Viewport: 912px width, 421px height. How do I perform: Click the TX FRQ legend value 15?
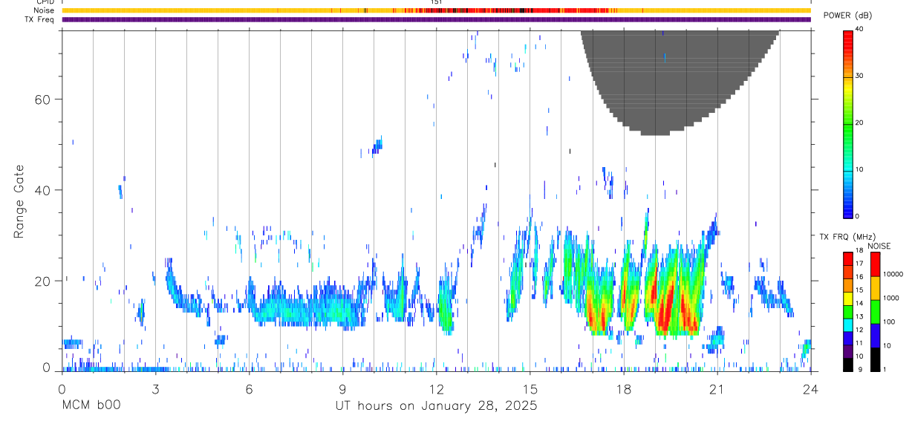pyautogui.click(x=859, y=291)
